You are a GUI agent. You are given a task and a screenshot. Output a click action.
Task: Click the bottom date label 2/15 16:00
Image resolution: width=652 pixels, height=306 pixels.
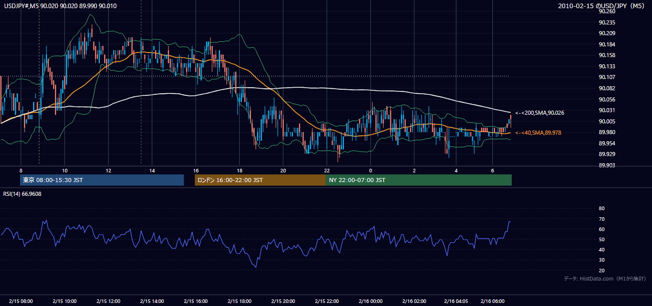tap(196, 301)
